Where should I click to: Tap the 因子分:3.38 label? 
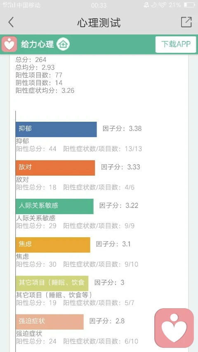coord(122,129)
